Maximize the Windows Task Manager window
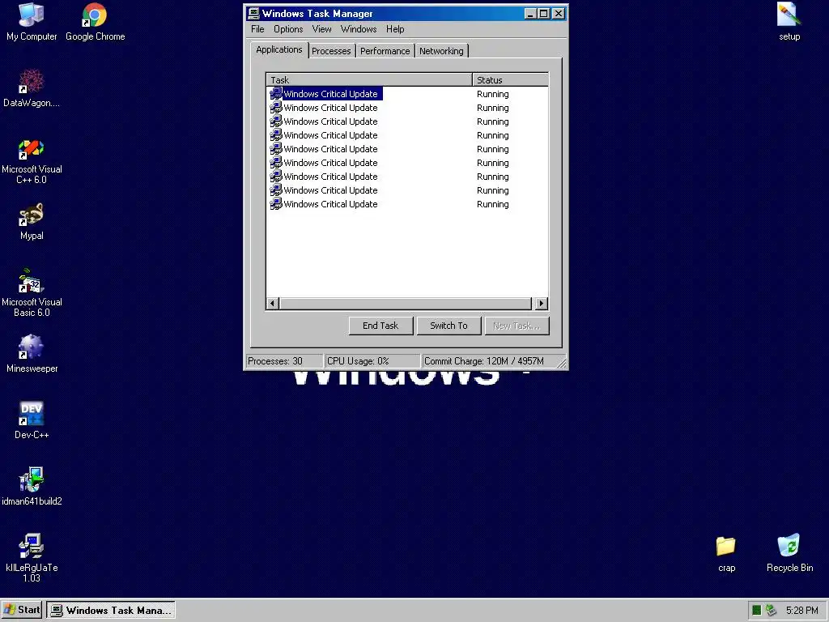Screen dimensions: 829x622 tap(543, 14)
